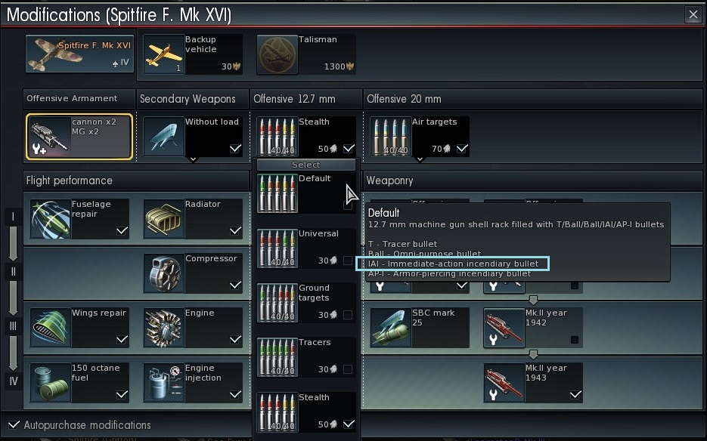Select the Wings repair icon
The image size is (707, 441).
point(51,328)
